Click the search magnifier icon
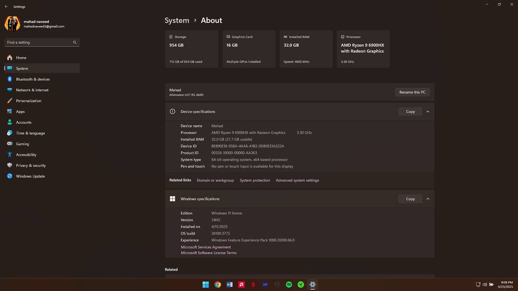The image size is (518, 291). 75,42
